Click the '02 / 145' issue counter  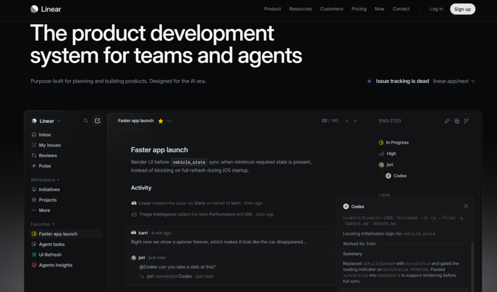pyautogui.click(x=330, y=121)
